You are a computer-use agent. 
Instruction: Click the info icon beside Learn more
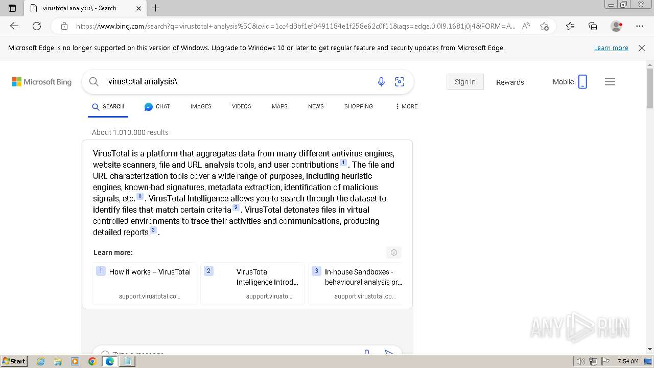click(394, 252)
